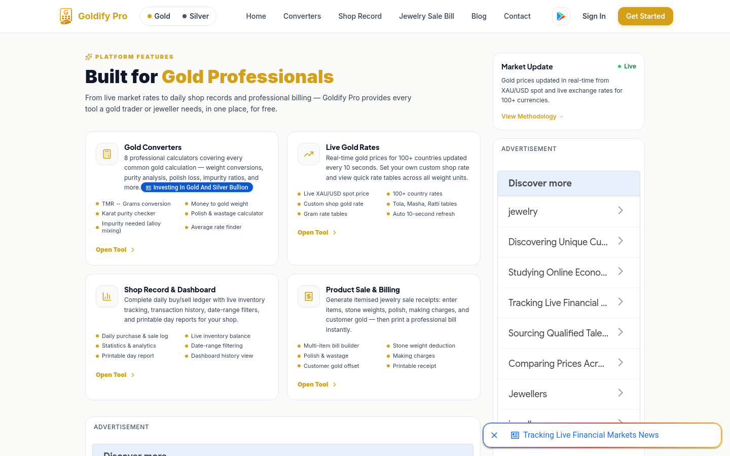This screenshot has height=456, width=730.
Task: Click 'Printable receipt' feature text
Action: (x=414, y=366)
